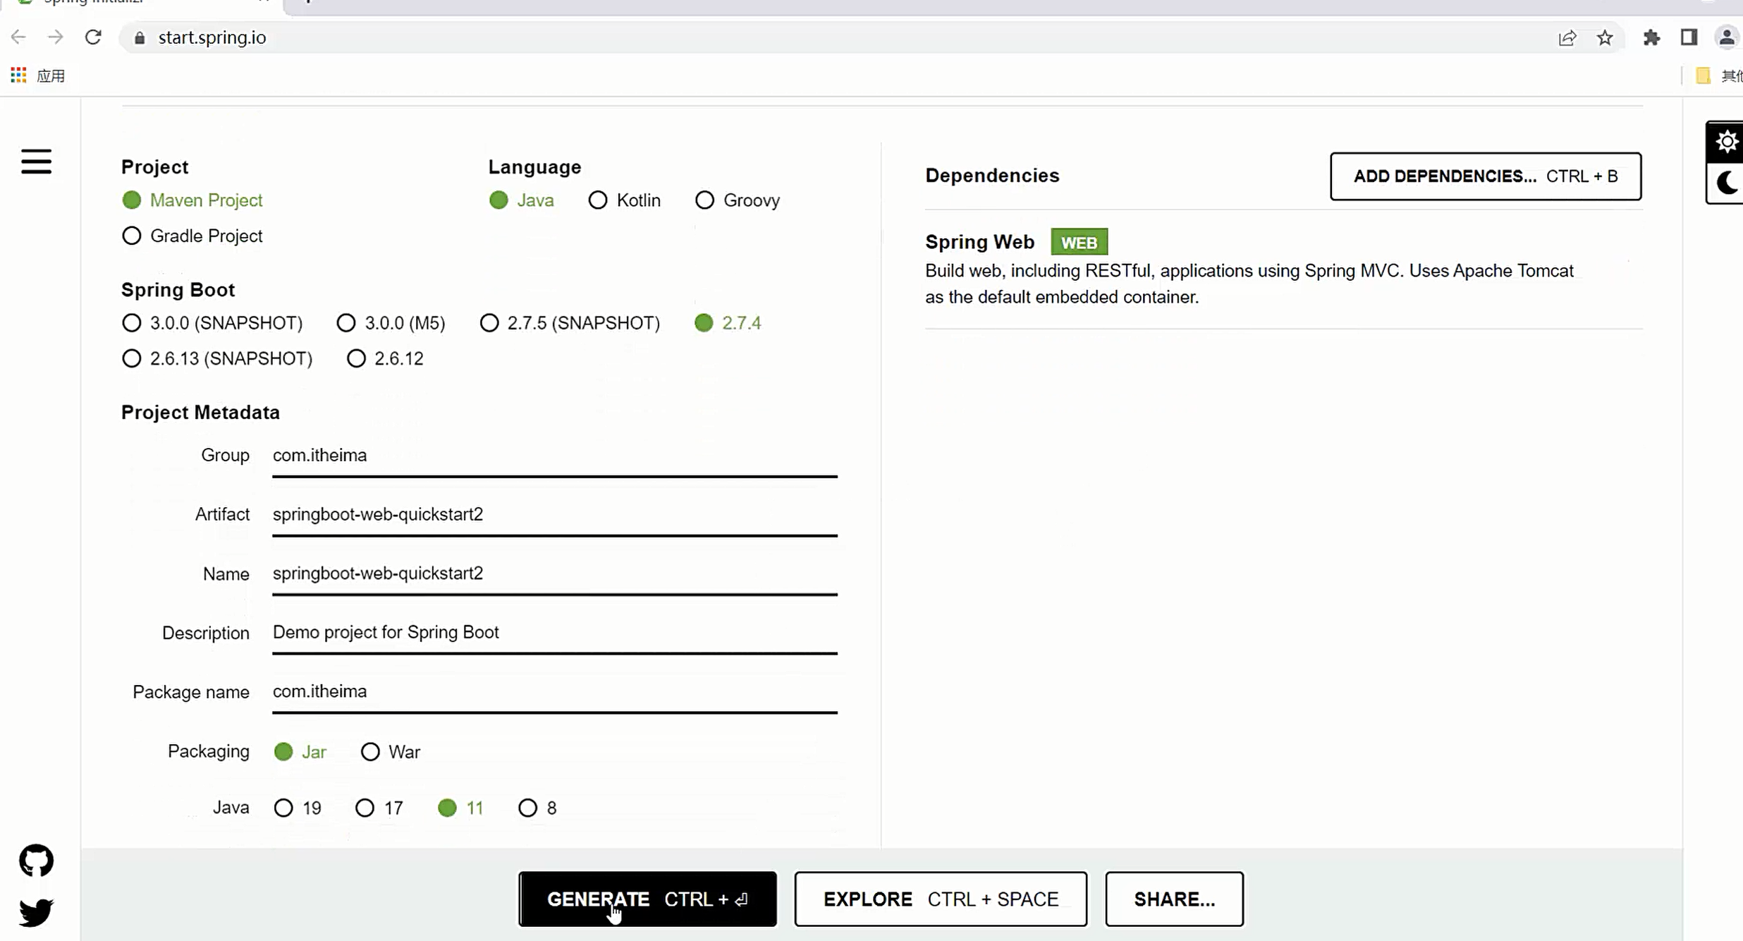Focus the Group input field
The height and width of the screenshot is (941, 1743).
tap(555, 456)
